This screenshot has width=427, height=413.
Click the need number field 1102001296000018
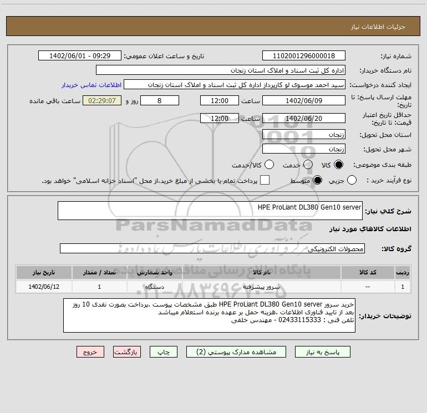click(304, 56)
